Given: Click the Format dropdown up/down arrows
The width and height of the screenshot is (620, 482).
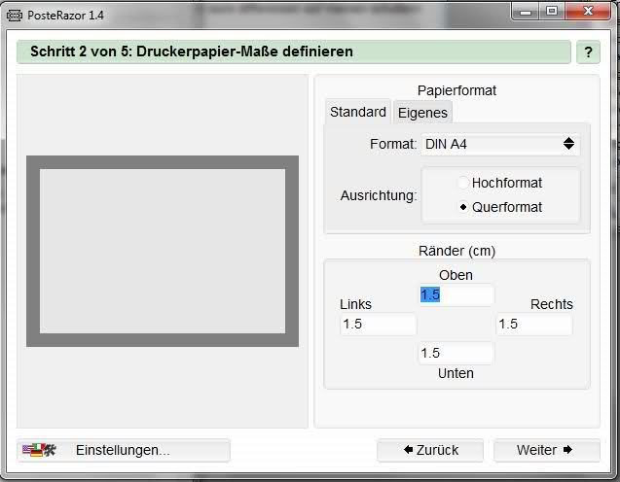Looking at the screenshot, I should click(x=568, y=144).
